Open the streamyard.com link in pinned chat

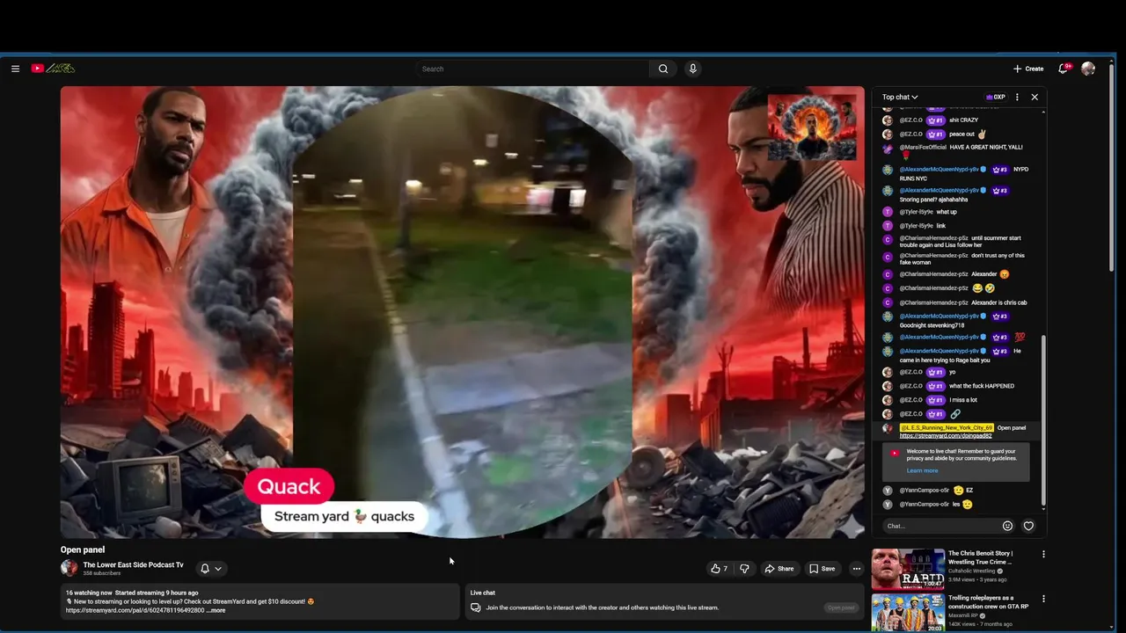tap(946, 436)
